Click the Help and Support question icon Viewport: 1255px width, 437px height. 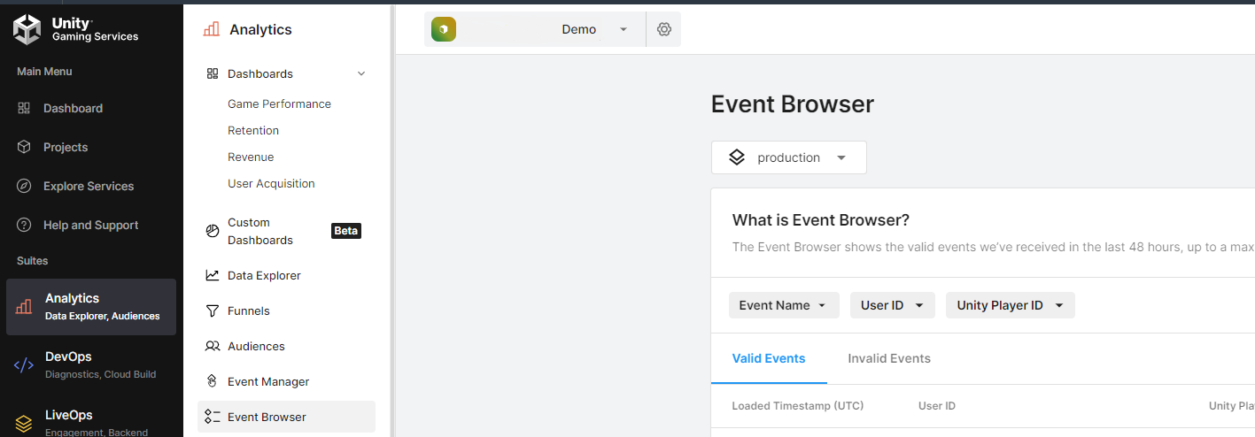click(25, 225)
